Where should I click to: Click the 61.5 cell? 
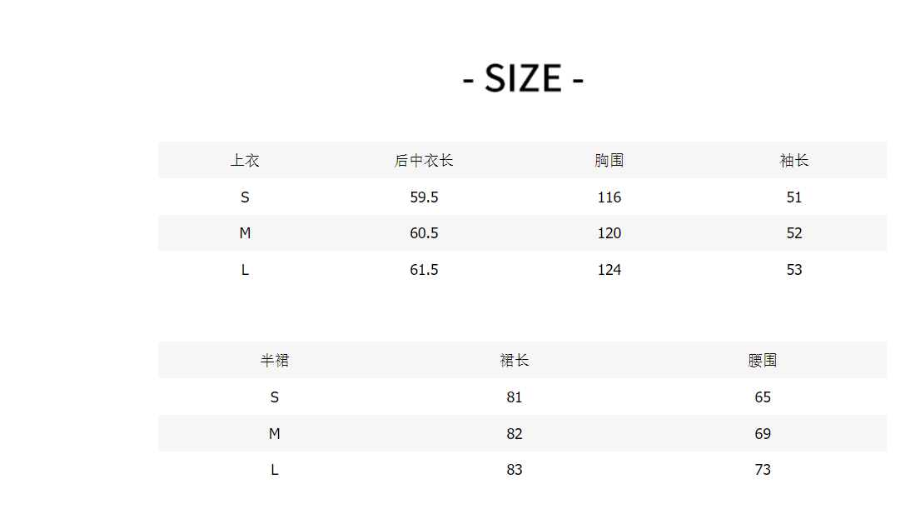point(424,270)
